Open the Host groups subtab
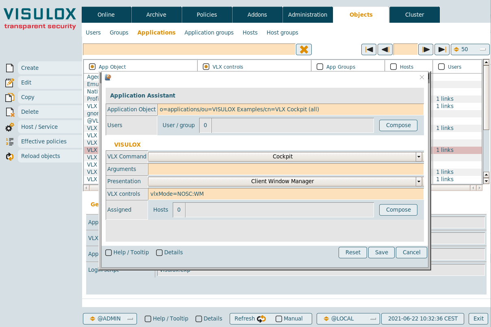Viewport: 491px width, 327px height. pyautogui.click(x=282, y=32)
